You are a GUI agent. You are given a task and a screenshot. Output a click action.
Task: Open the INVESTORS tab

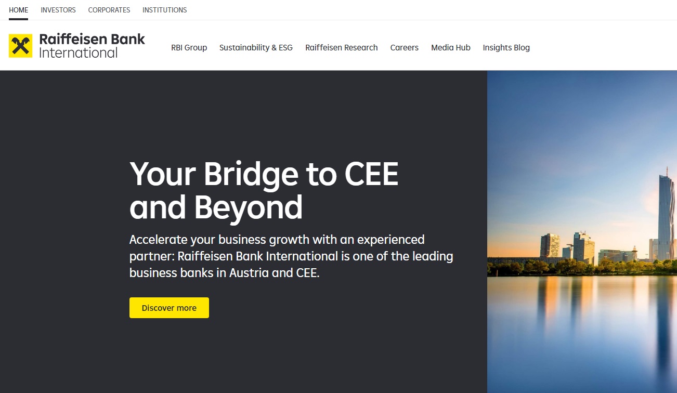58,10
